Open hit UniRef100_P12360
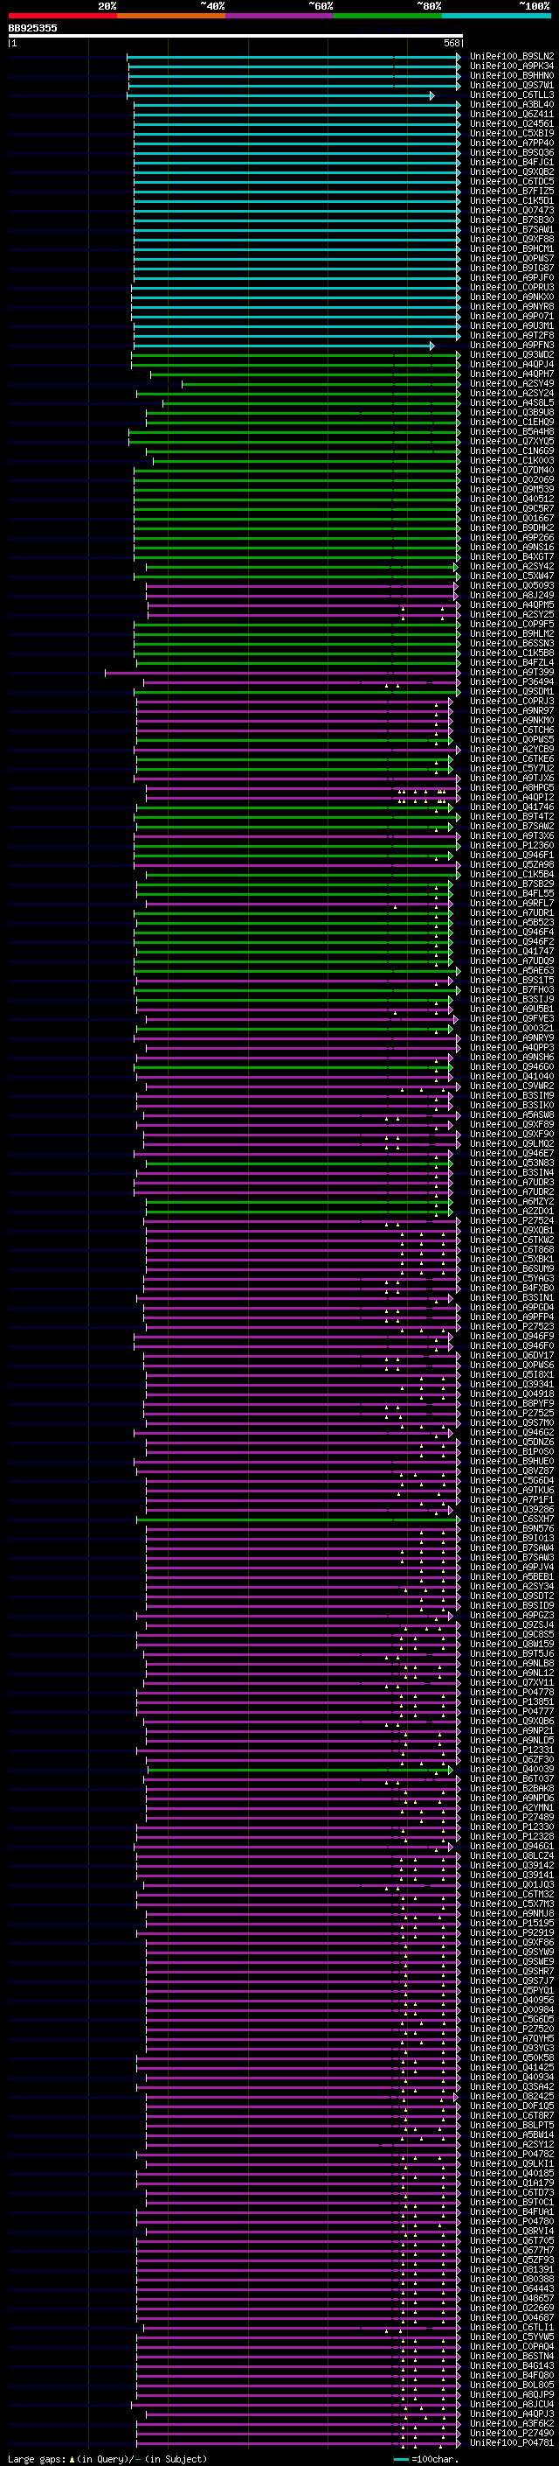 coord(511,845)
